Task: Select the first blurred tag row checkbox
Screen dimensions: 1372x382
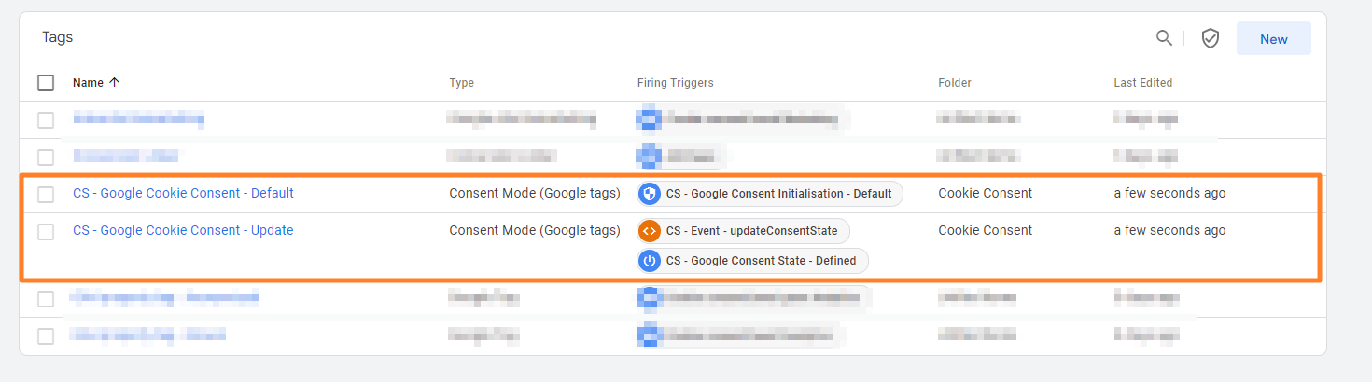Action: tap(46, 119)
